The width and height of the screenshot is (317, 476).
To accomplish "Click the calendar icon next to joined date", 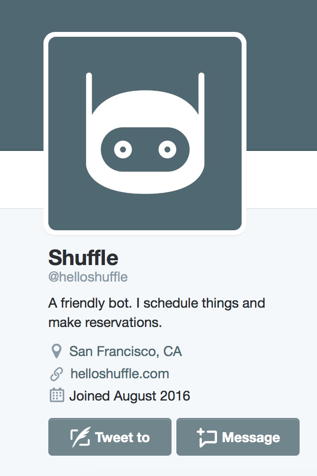I will point(58,396).
